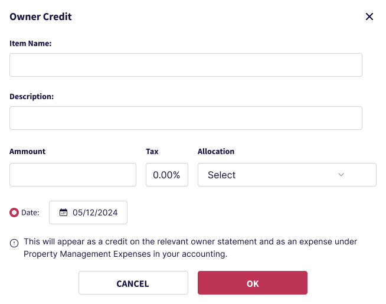Close the Owner Credit dialog
The image size is (386, 304).
point(369,17)
